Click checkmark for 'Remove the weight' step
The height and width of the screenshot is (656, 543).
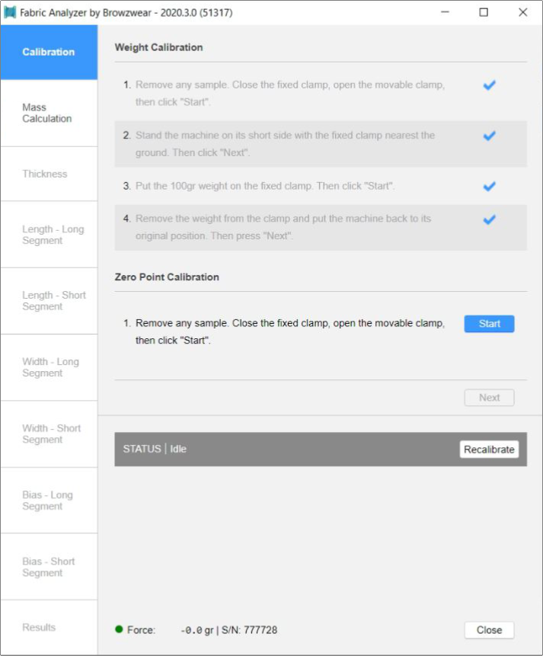coord(489,219)
